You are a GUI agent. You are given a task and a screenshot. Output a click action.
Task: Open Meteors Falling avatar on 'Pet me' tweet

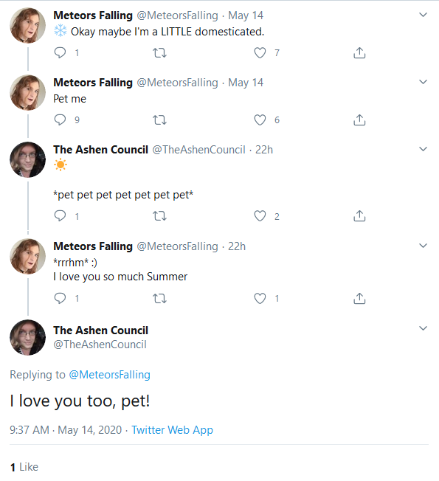coord(27,93)
